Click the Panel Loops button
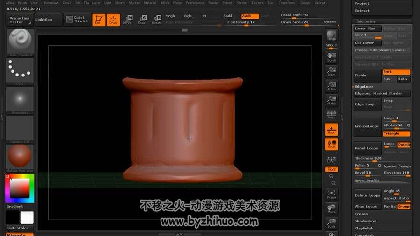 coord(367,148)
